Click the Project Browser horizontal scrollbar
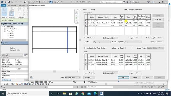This screenshot has height=96, width=171. [x=15, y=40]
